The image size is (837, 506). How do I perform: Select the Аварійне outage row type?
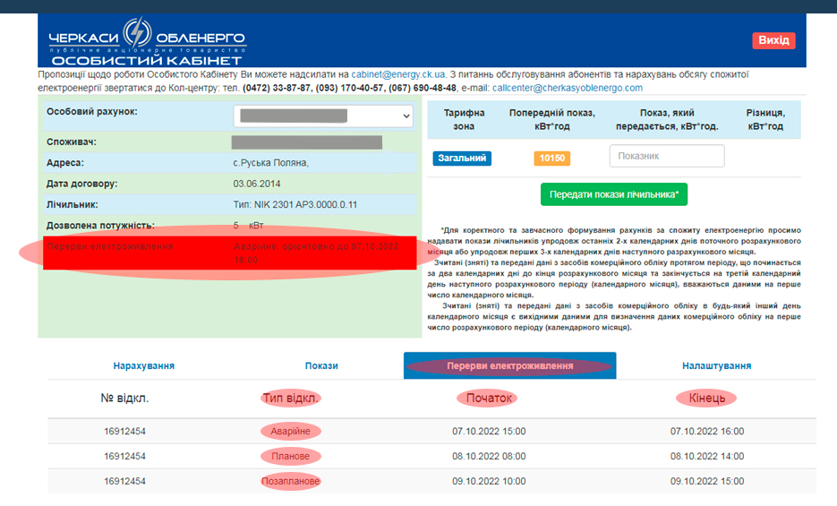pos(291,431)
